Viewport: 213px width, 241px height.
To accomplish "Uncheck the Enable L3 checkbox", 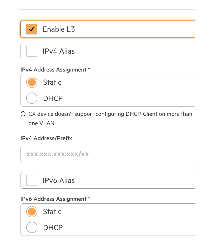I will 32,29.
